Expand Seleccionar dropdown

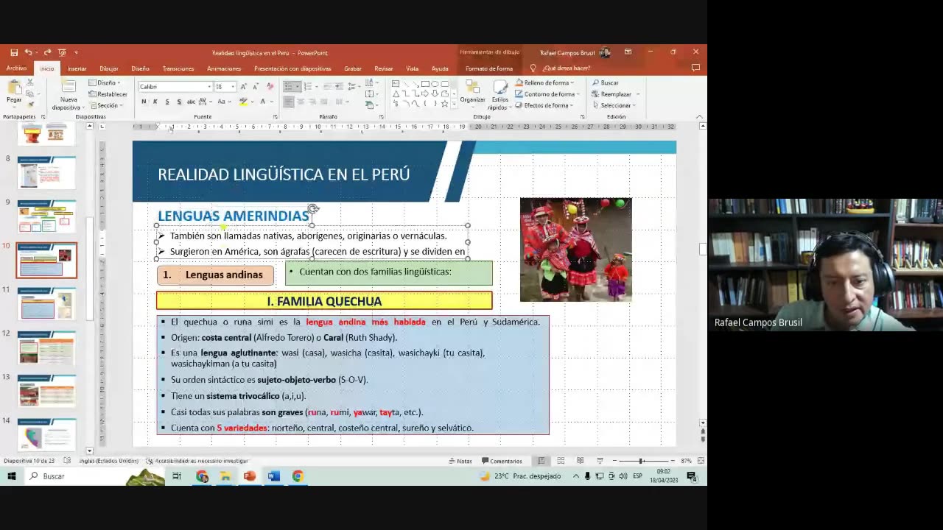(x=614, y=105)
